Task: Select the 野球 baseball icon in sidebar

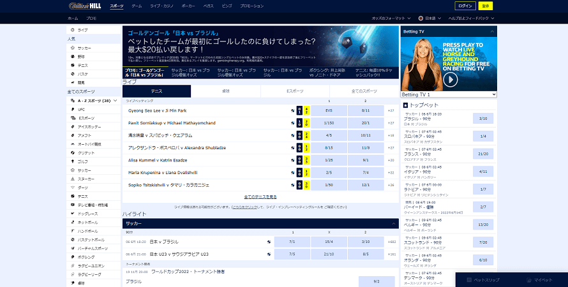Action: coord(73,57)
